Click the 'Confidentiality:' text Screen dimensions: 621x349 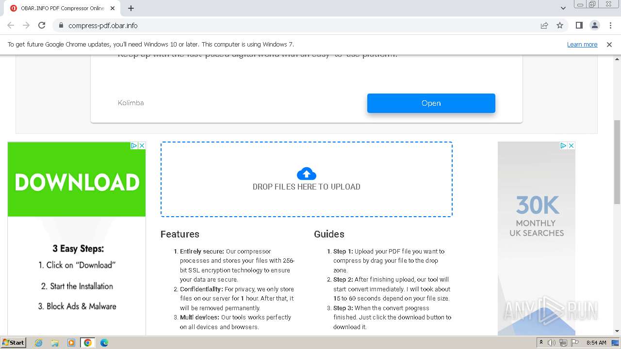(201, 289)
